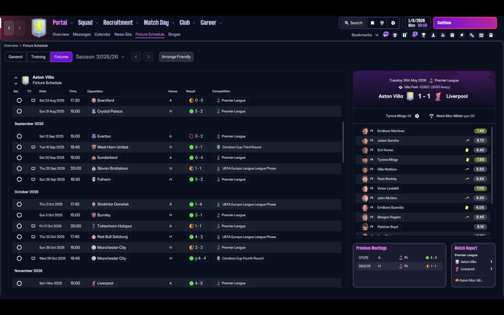Open the trophy icon in bookmarks bar
Screen dimensions: 504x315
pyautogui.click(x=424, y=35)
